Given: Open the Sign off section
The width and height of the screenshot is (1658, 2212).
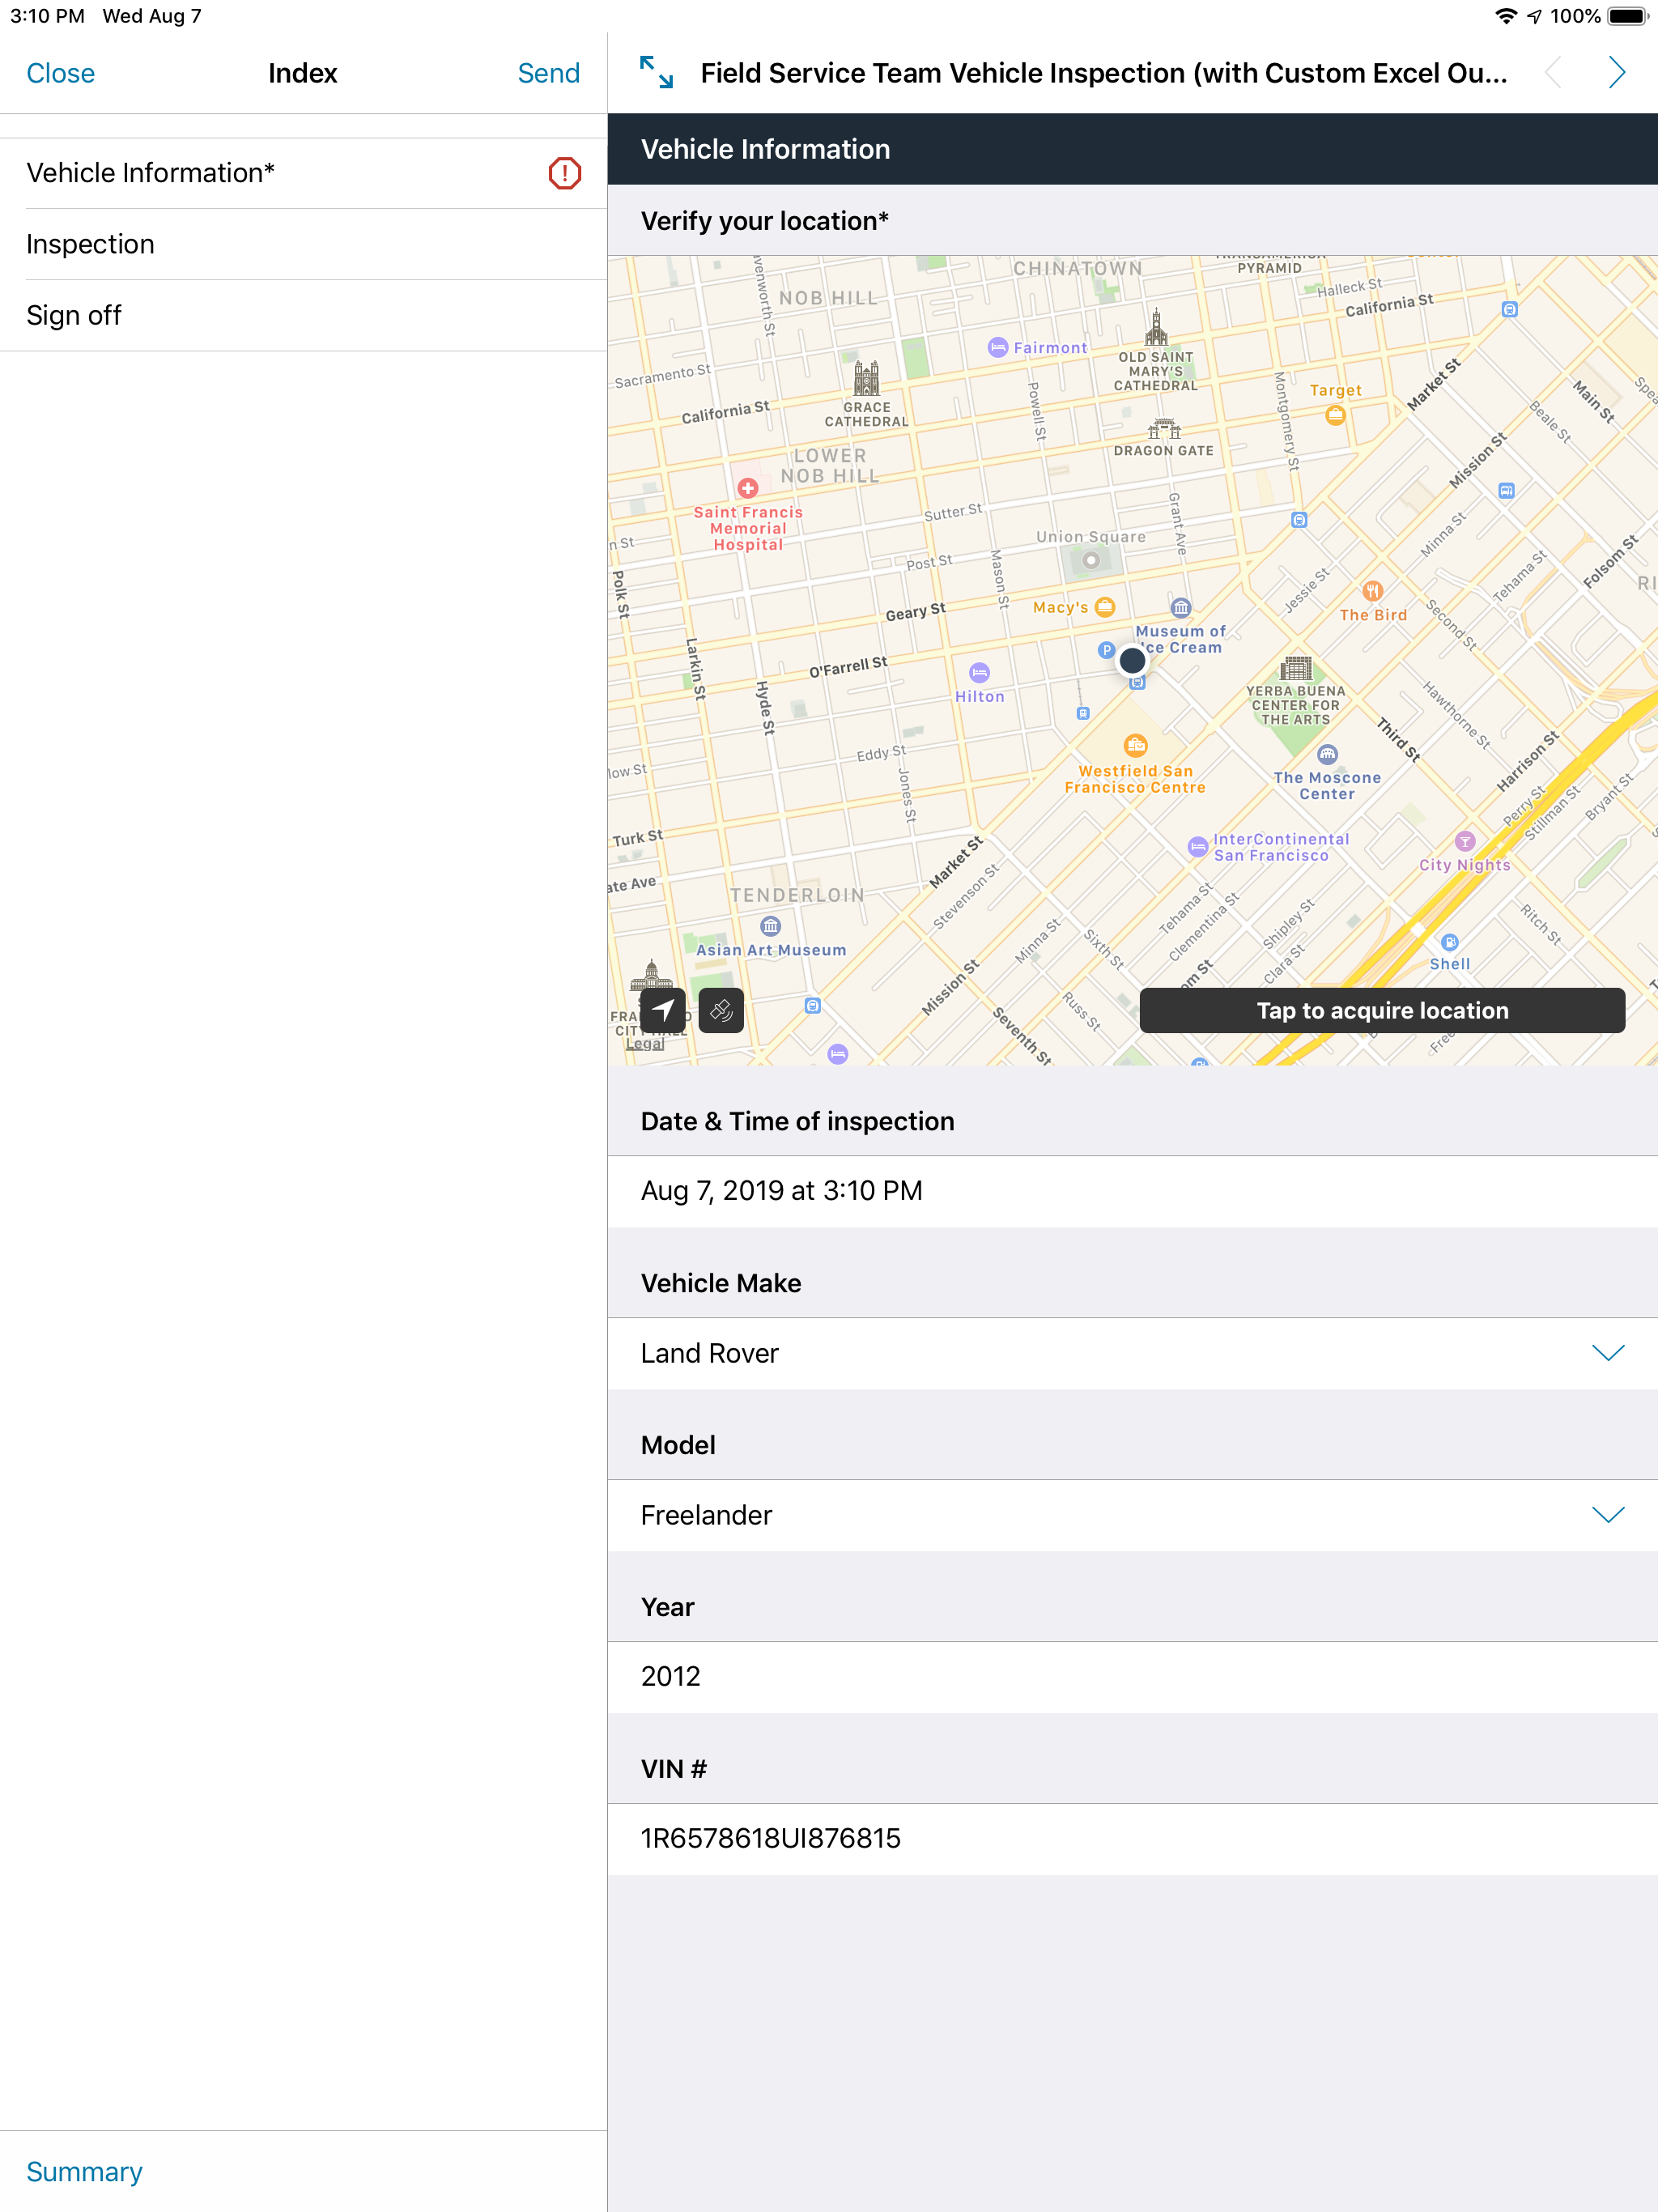Looking at the screenshot, I should [303, 316].
